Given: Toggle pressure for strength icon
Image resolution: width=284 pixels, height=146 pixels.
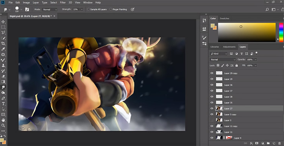Looking at the screenshot, I should [133, 9].
